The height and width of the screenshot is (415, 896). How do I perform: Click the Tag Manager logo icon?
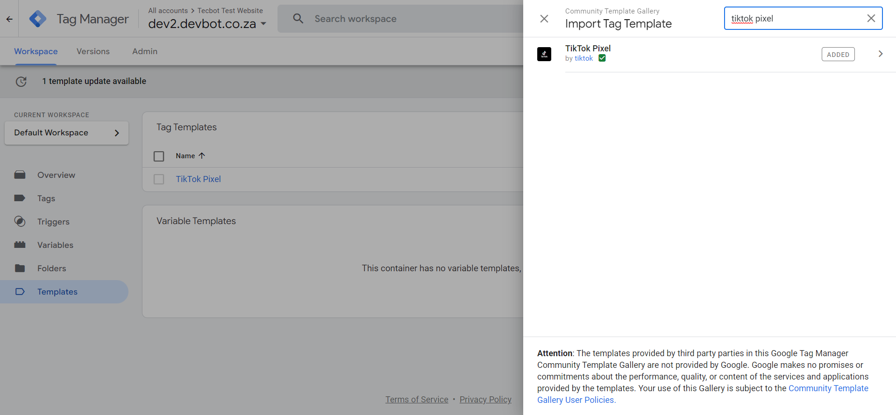point(37,19)
